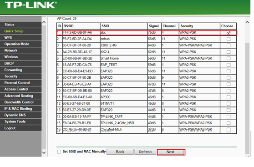Open the WPS page
Viewport: 254px width, 167px height.
pos(21,37)
